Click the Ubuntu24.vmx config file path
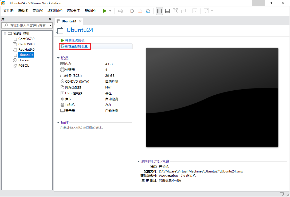Screen dimensions: 290x197 tap(201, 171)
